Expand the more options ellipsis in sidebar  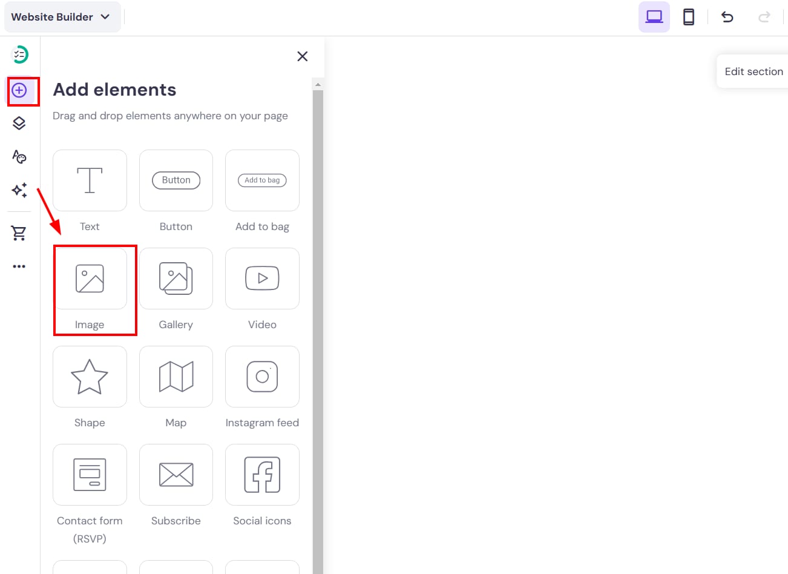(x=19, y=266)
